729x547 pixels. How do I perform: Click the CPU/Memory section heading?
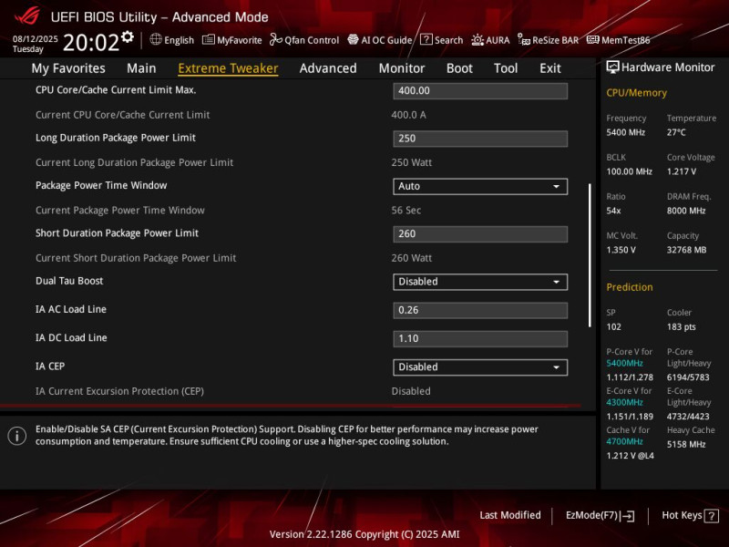tap(636, 93)
